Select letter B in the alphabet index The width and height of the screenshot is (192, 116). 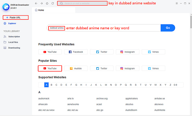pos(52,85)
